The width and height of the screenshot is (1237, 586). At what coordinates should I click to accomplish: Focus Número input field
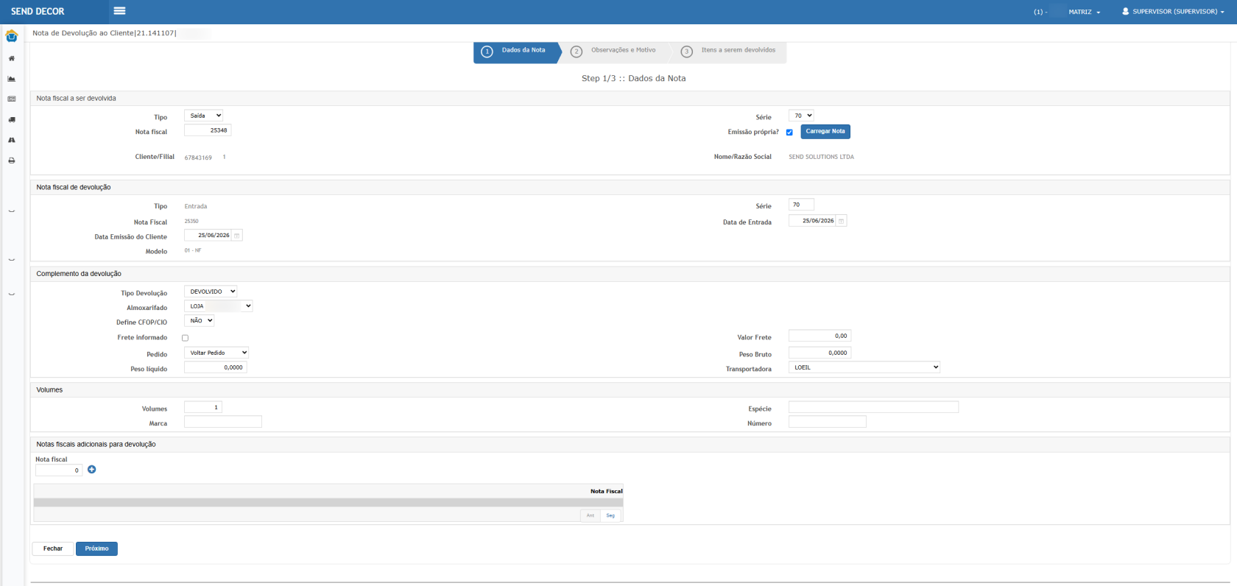(x=828, y=422)
